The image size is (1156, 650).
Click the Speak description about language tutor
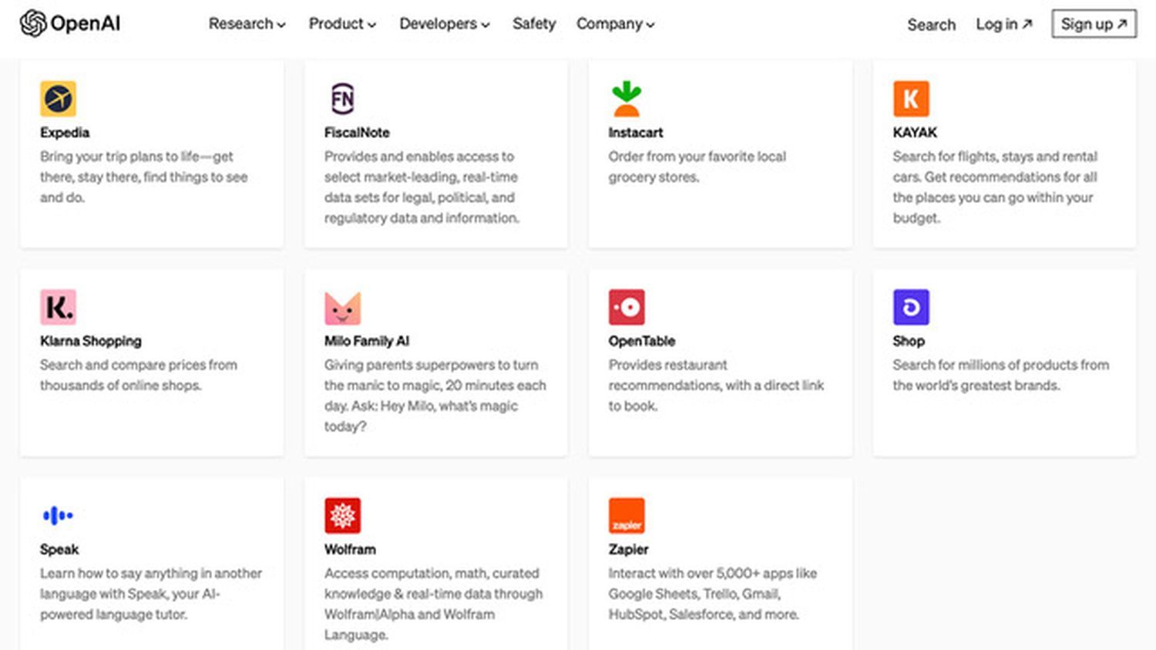tap(151, 594)
